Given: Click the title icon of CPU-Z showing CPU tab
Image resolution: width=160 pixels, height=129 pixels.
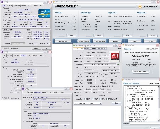Looking at the screenshot, I should tap(2, 2).
